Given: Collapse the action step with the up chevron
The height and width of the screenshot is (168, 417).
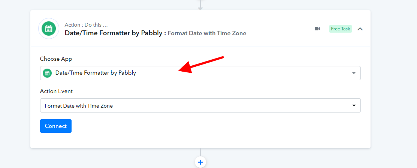Looking at the screenshot, I should [360, 29].
